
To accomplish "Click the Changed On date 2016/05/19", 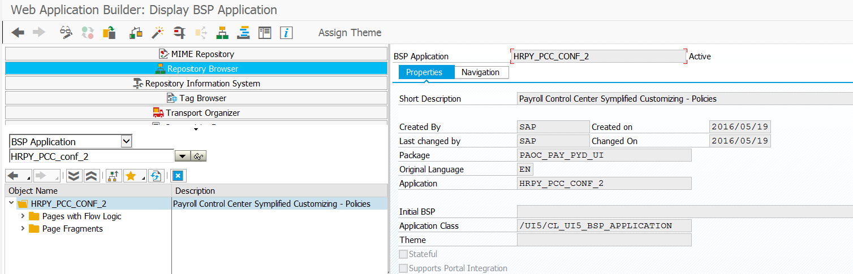I will click(x=740, y=141).
